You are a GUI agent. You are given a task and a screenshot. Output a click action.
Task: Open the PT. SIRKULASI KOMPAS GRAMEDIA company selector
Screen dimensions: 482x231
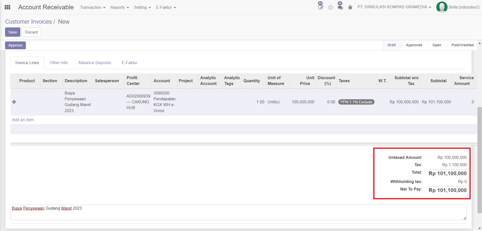[394, 7]
